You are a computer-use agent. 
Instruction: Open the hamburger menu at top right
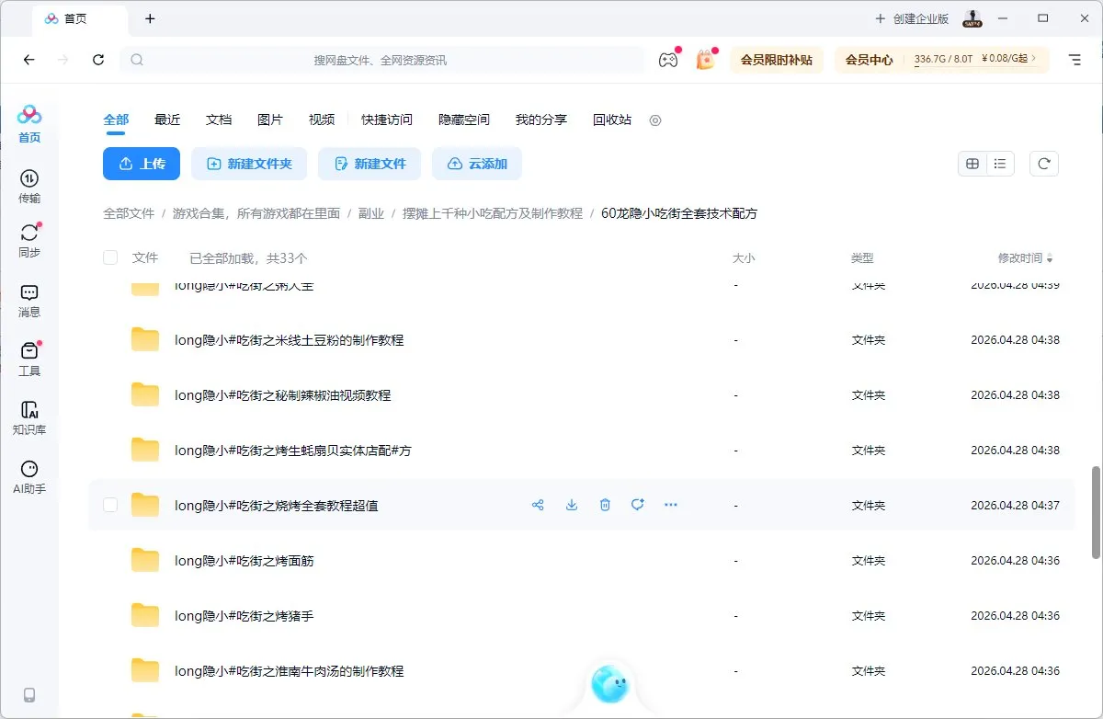pyautogui.click(x=1075, y=59)
